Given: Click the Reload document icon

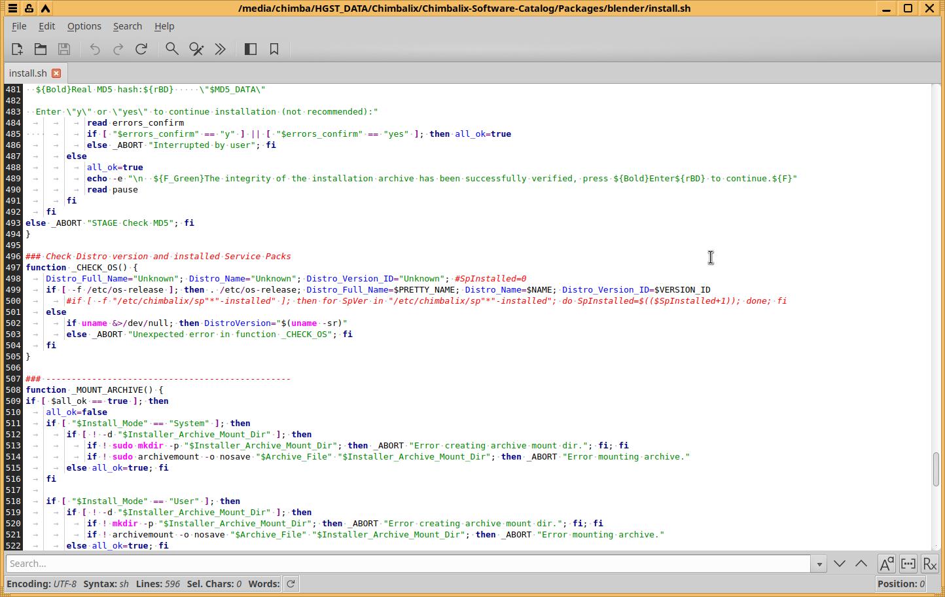Looking at the screenshot, I should tap(141, 49).
